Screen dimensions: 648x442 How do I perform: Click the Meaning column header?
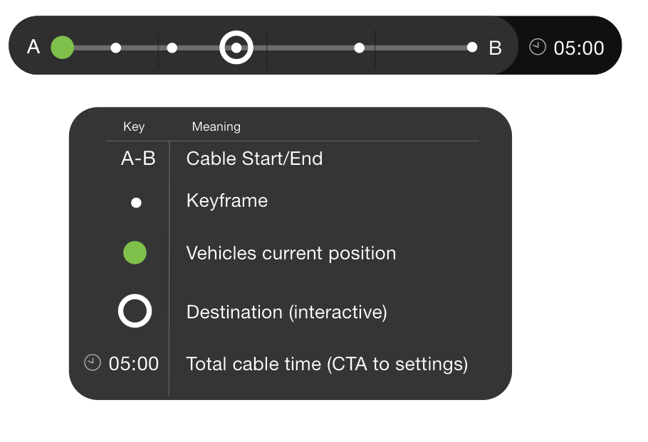pos(216,126)
